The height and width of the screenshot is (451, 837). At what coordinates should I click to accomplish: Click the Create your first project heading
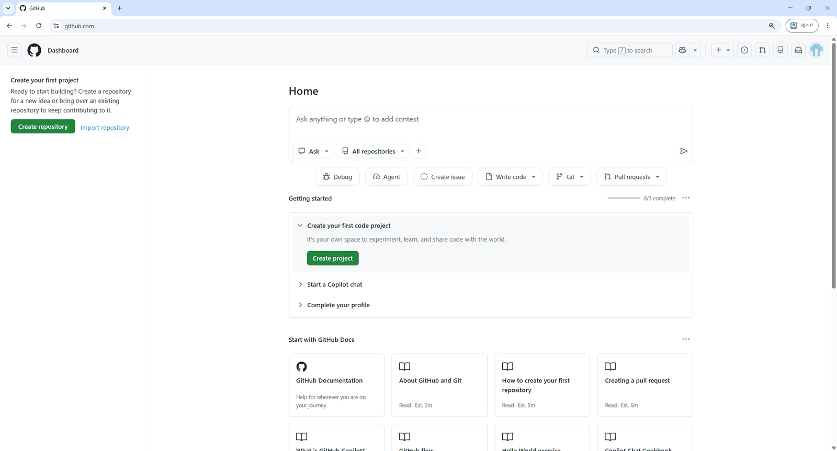coord(44,81)
